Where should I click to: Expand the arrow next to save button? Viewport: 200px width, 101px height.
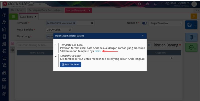195,25
